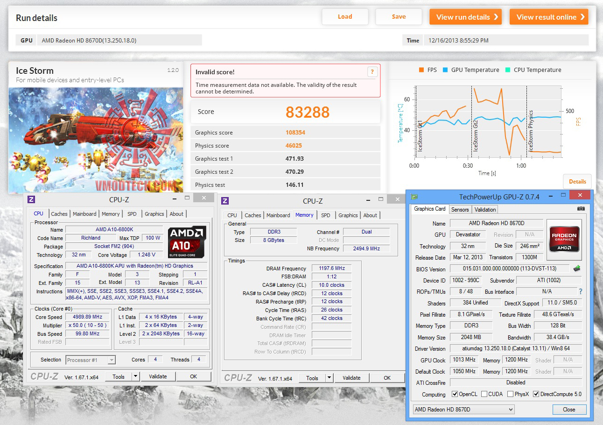This screenshot has height=425, width=603.
Task: Open About tab in CPU-Z processor window
Action: (x=176, y=214)
